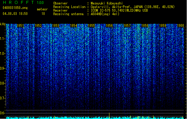Click the 0.6 frequency axis label

3,113
